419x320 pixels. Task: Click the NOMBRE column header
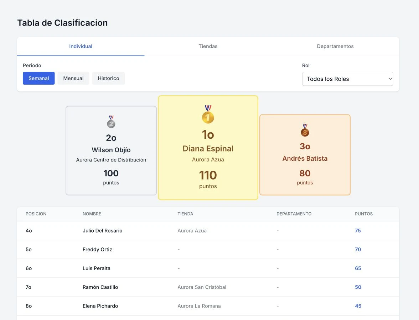pyautogui.click(x=92, y=214)
